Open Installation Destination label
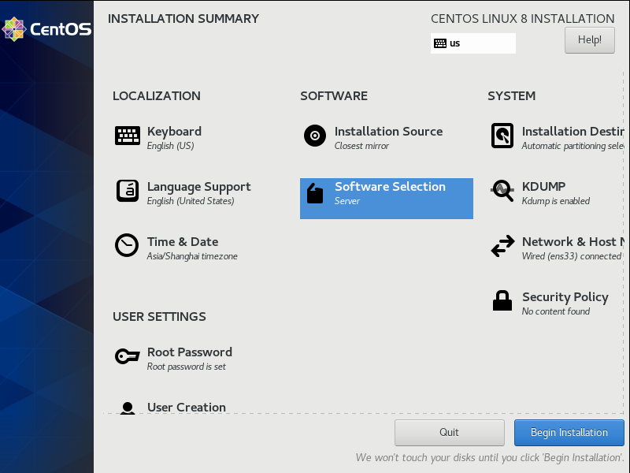This screenshot has height=473, width=630. point(573,132)
